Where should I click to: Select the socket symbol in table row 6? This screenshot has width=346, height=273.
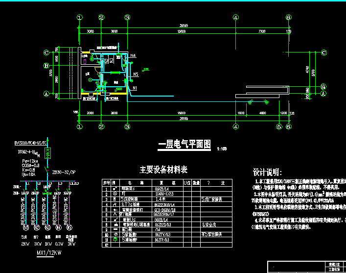tap(115, 214)
